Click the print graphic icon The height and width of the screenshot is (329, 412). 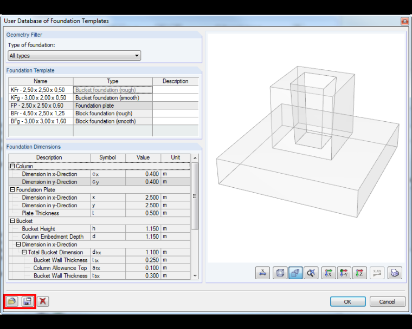[x=395, y=273]
